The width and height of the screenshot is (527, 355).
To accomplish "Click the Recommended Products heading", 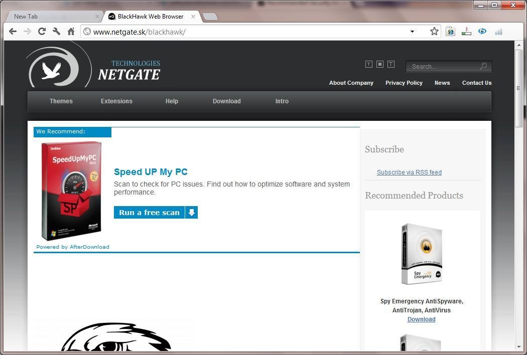I will [414, 196].
